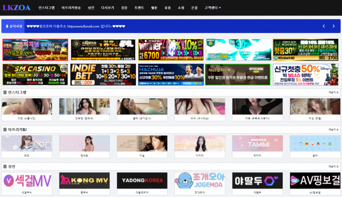Select 유흥 in the top navigation
The image size is (342, 197).
168,8
